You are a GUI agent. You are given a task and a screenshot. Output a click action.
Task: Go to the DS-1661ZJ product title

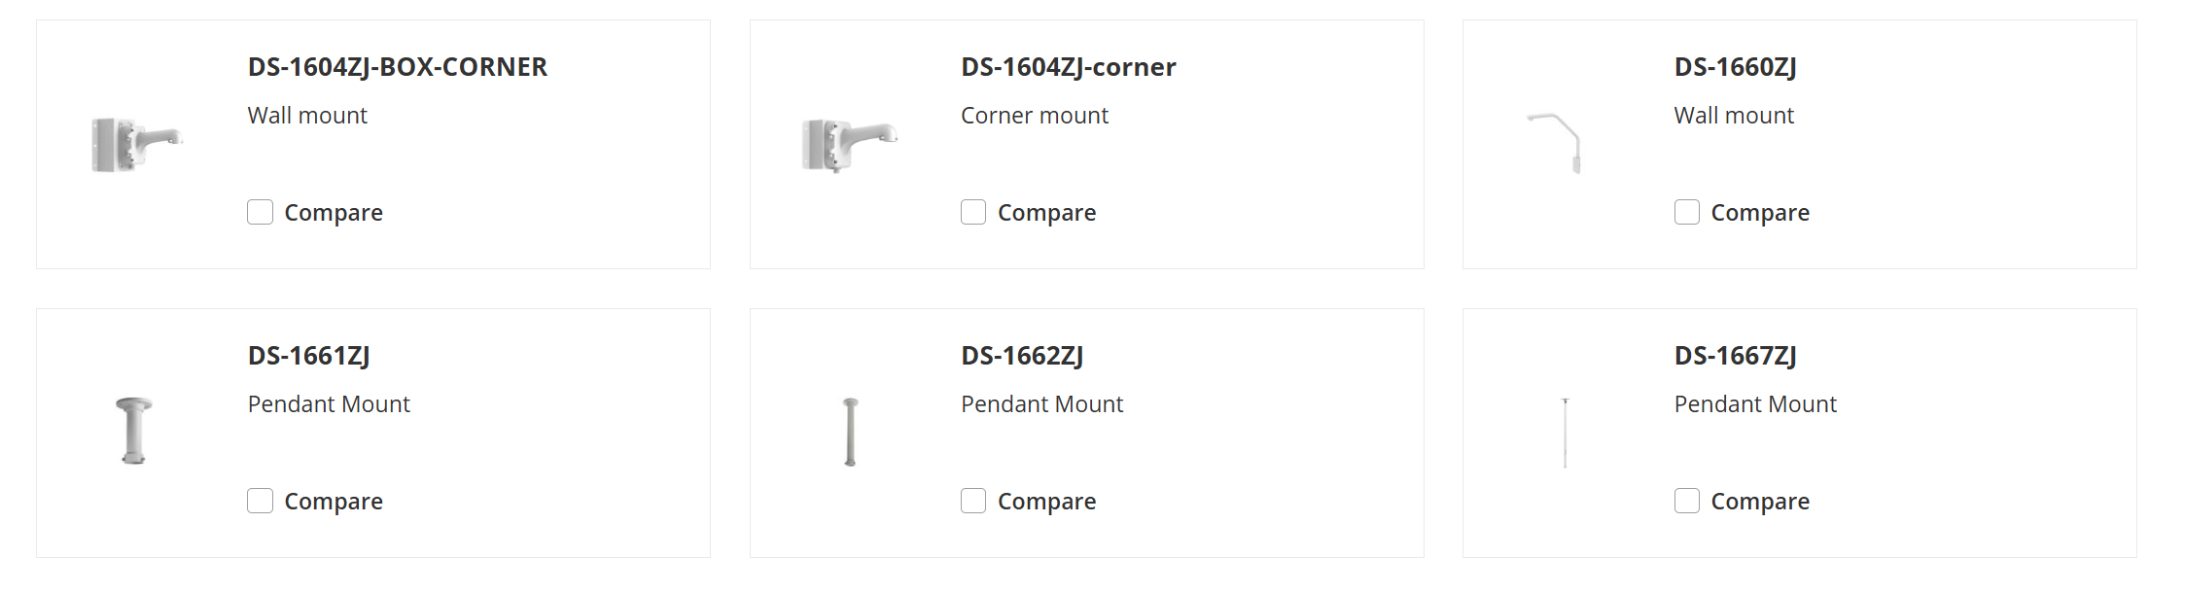(x=308, y=356)
